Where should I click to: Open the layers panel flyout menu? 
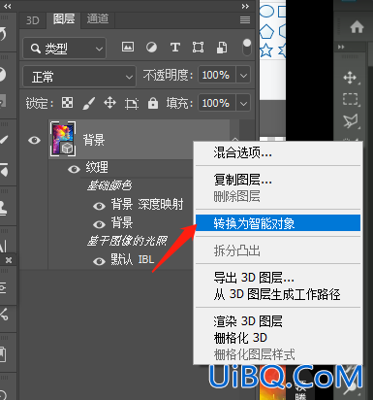(x=245, y=20)
